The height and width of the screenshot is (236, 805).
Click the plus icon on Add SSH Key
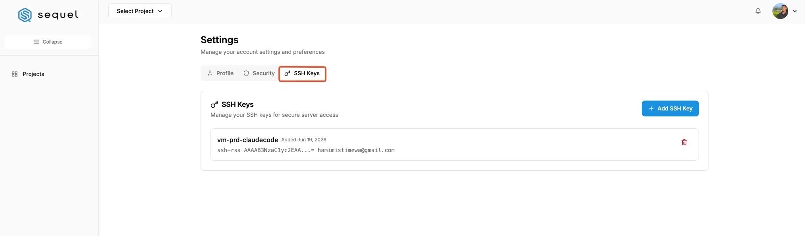coord(651,108)
